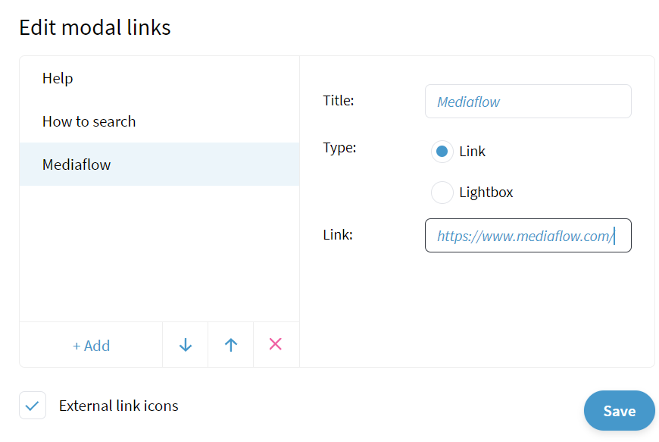
Task: Select the Help entry in the list
Action: point(159,78)
